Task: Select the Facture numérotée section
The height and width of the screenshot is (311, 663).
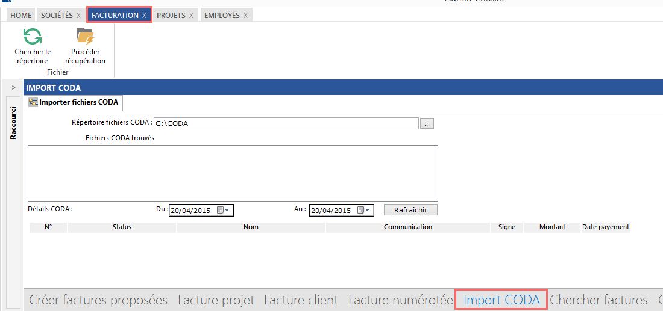Action: (400, 300)
